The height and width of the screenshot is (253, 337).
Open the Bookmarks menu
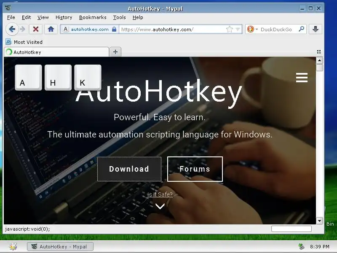pyautogui.click(x=93, y=17)
